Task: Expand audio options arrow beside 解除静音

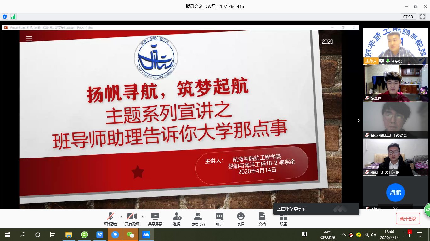Action: click(121, 217)
